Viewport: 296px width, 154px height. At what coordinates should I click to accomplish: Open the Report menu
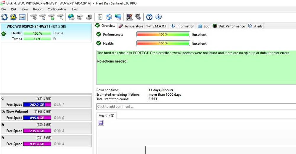(38, 9)
